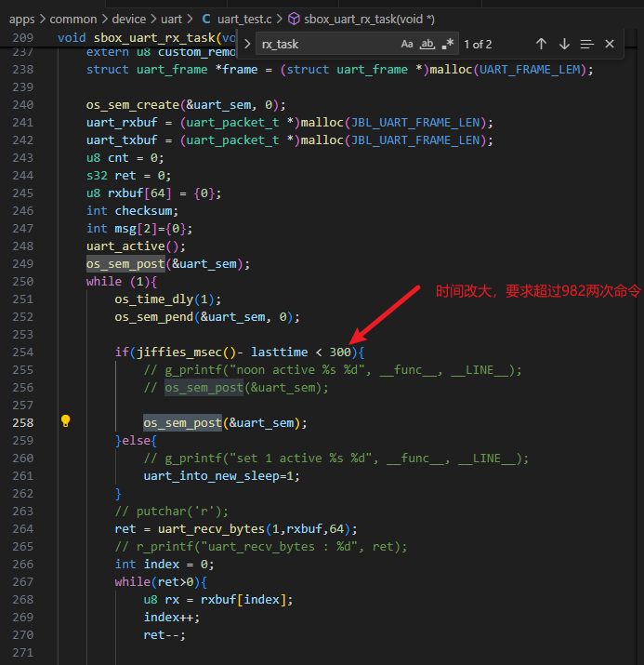Go to next match arrow
This screenshot has width=644, height=665.
564,44
